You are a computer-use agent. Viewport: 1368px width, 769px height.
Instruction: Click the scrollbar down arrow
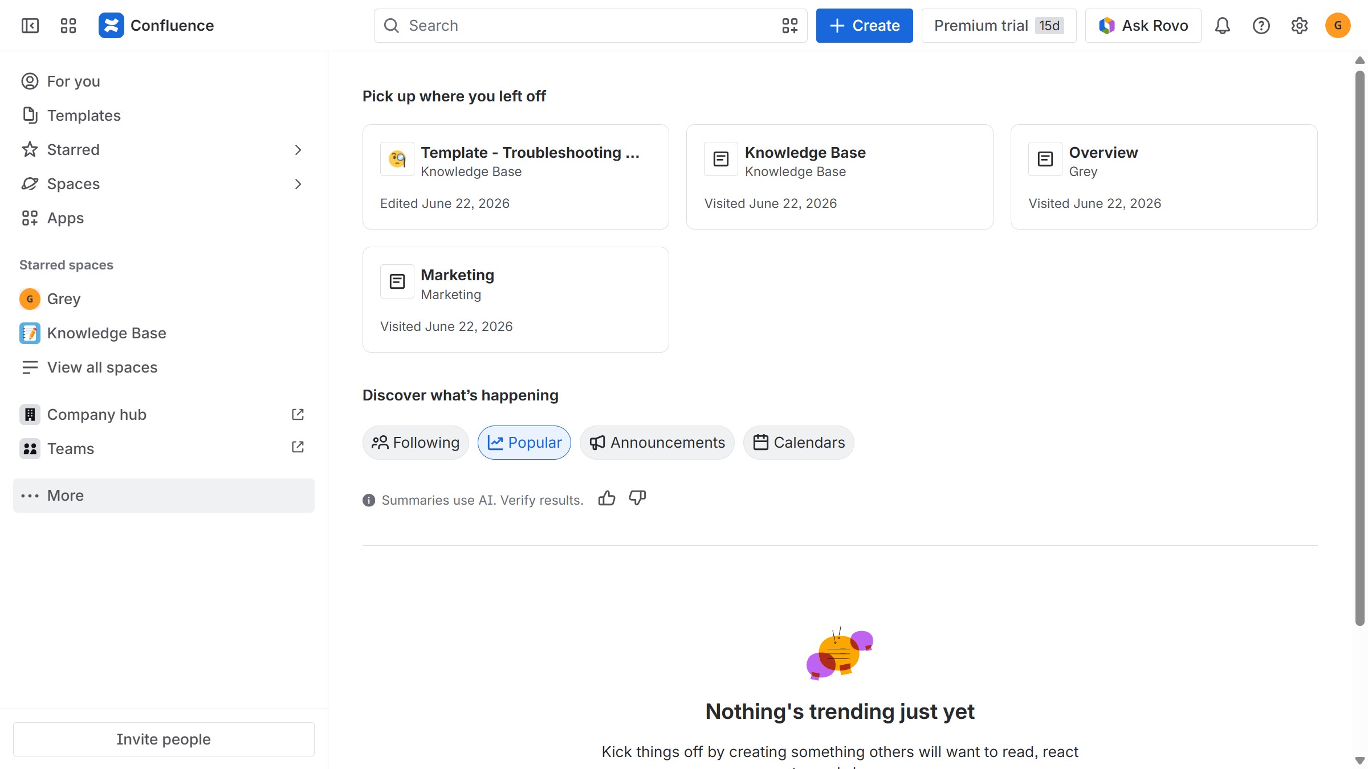1360,761
